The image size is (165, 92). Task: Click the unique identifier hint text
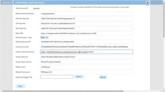[100, 7]
